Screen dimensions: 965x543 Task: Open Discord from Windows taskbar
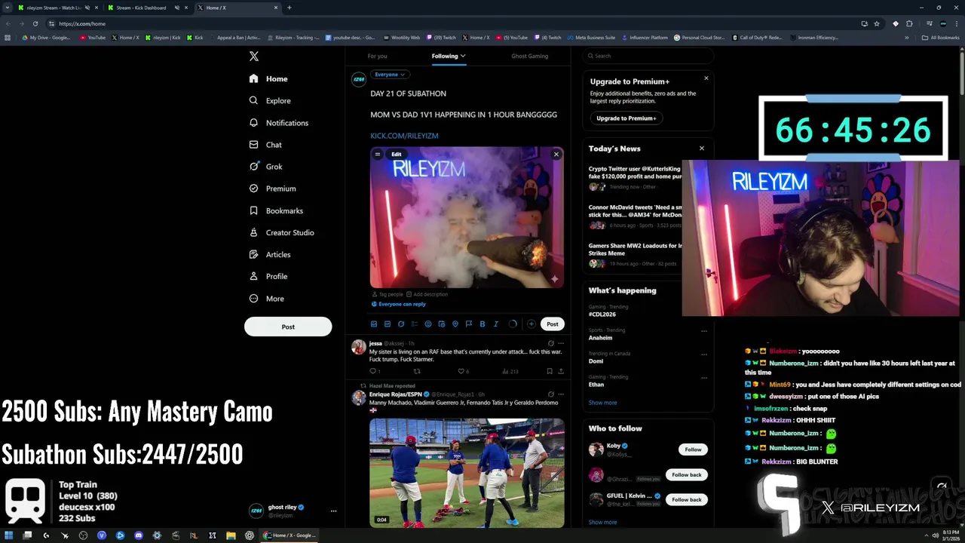click(x=139, y=535)
